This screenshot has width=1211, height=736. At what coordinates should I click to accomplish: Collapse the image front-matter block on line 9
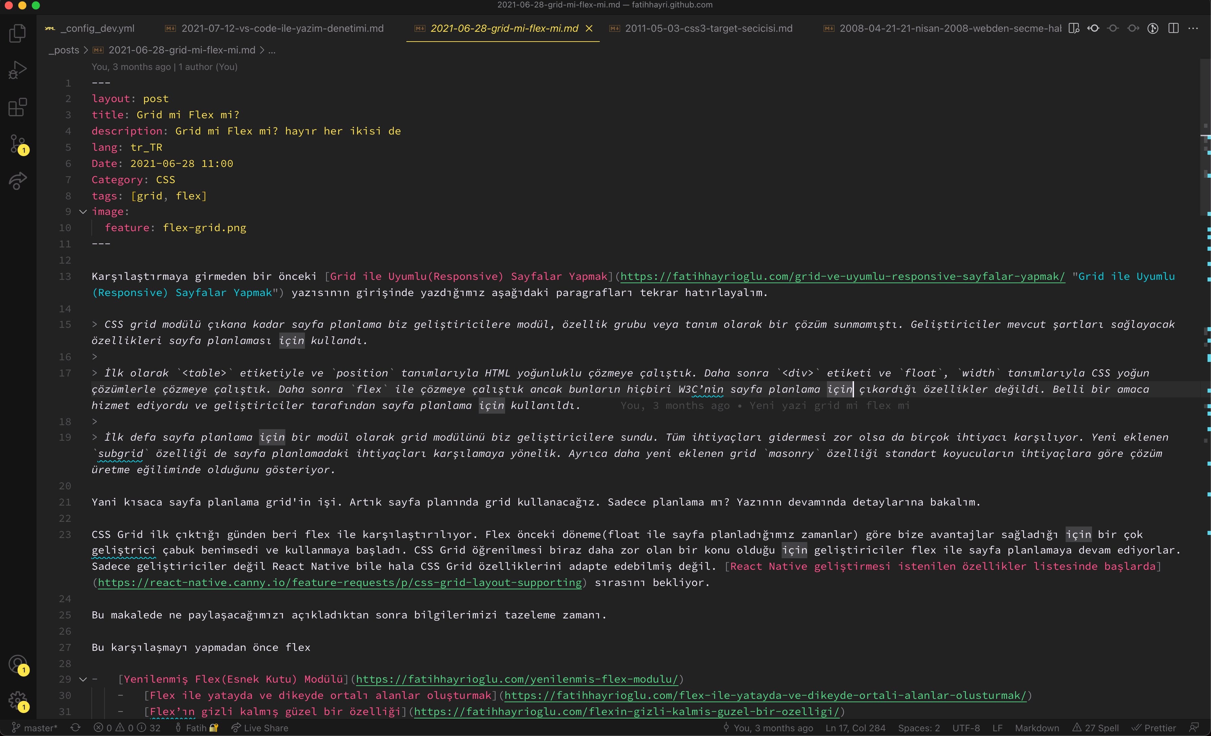[x=82, y=212]
